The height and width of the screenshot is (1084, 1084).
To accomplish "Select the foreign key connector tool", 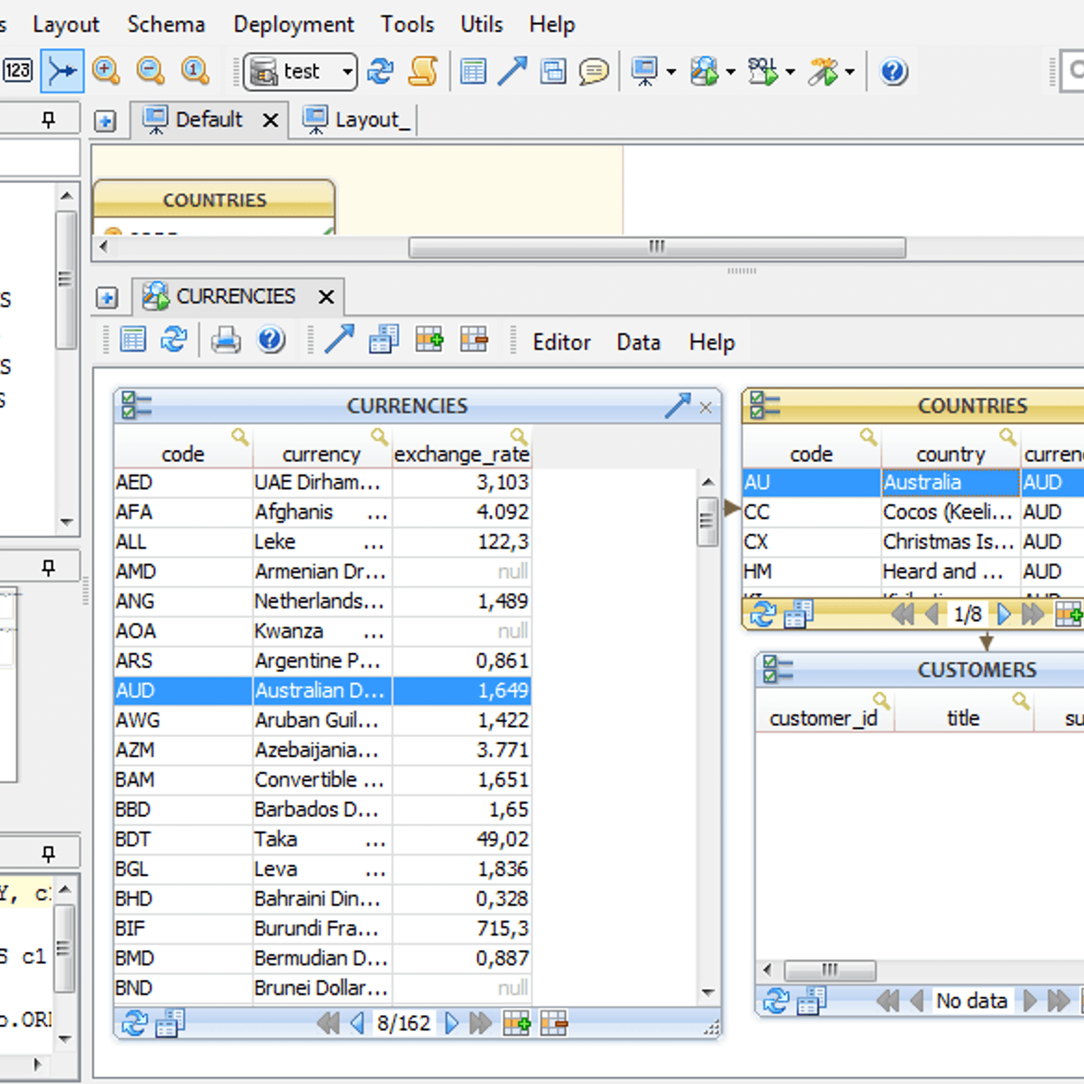I will [62, 70].
